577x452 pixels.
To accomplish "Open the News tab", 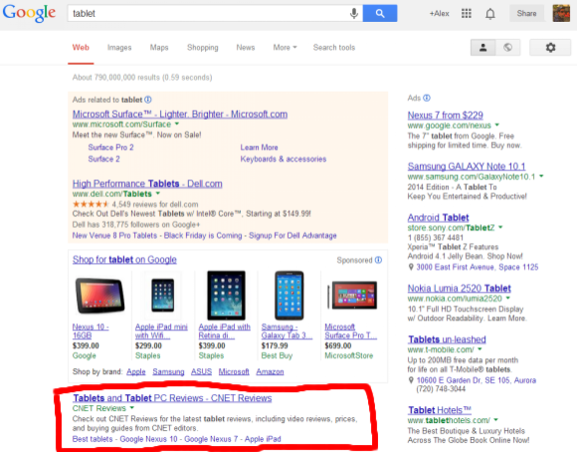I will (x=246, y=48).
